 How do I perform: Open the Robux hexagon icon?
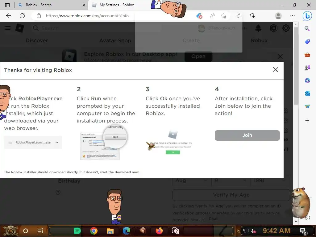[x=273, y=28]
